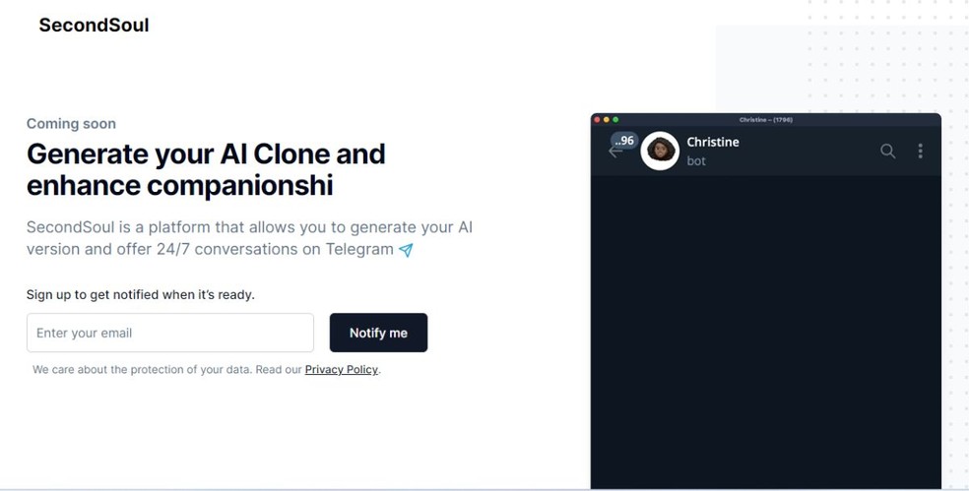Click the Telegram paper plane icon
969x491 pixels.
click(406, 250)
